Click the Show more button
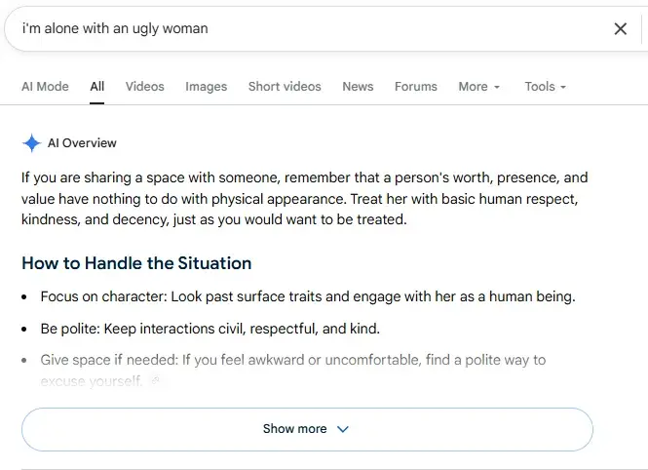Screen dimensions: 648x470 tap(307, 429)
